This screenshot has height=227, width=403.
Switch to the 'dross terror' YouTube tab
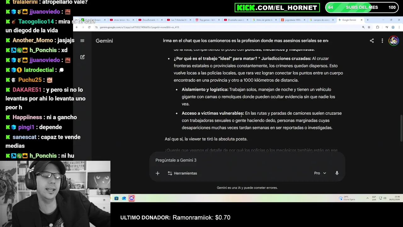pyautogui.click(x=121, y=20)
